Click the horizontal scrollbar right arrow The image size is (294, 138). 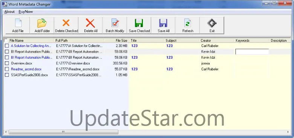click(x=288, y=132)
